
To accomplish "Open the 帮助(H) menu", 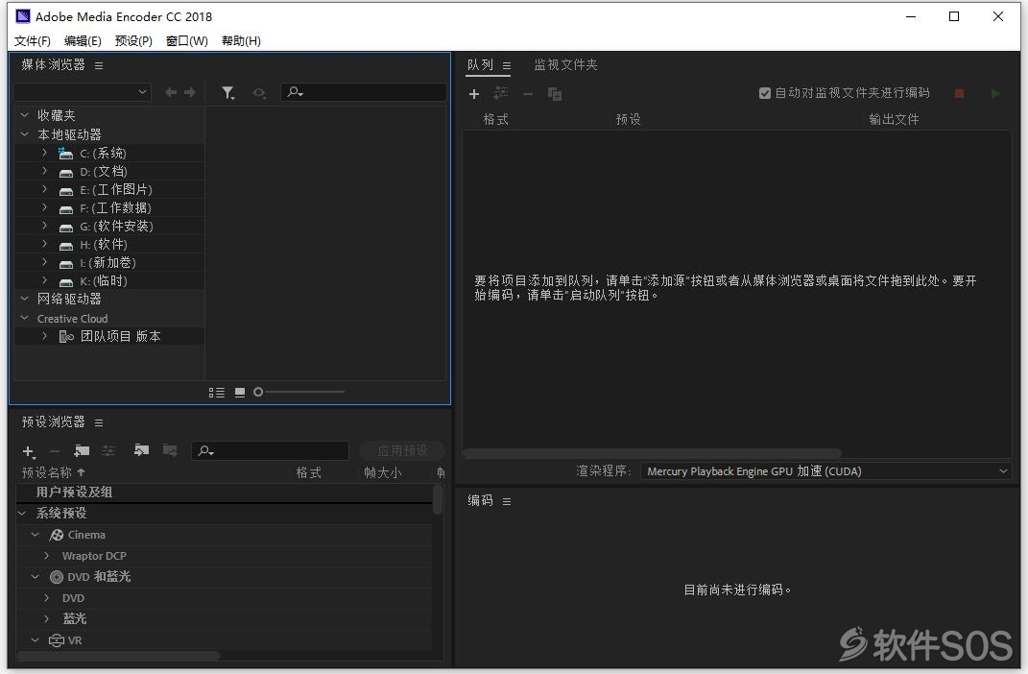I will [x=241, y=40].
